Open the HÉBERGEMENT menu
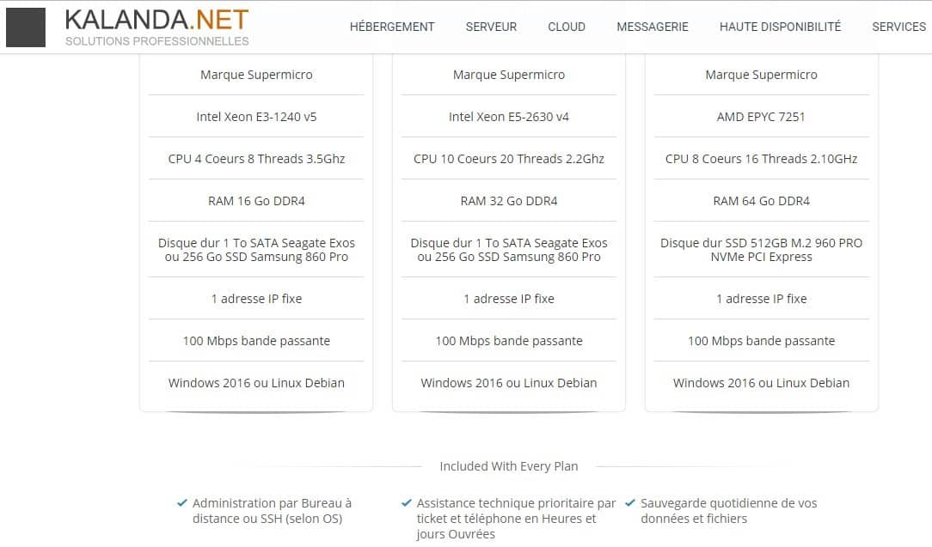Image resolution: width=932 pixels, height=547 pixels. 392,27
